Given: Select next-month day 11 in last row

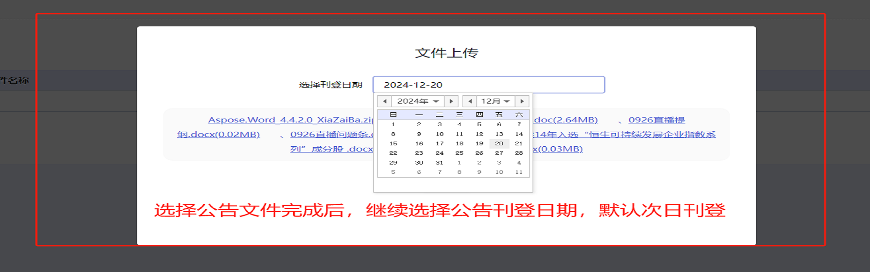Looking at the screenshot, I should tap(519, 172).
